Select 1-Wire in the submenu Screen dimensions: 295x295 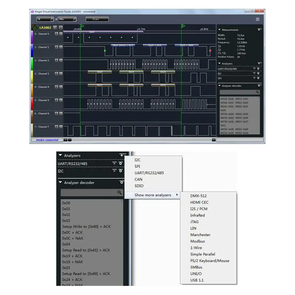point(196,248)
